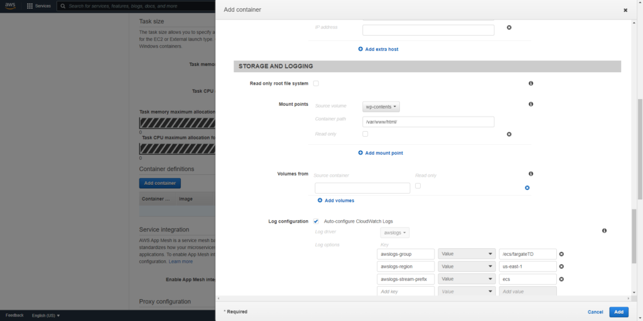Viewport: 643px width, 321px height.
Task: Click the Add mount point link
Action: [384, 153]
